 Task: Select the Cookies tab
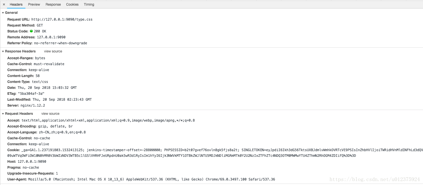72,5
